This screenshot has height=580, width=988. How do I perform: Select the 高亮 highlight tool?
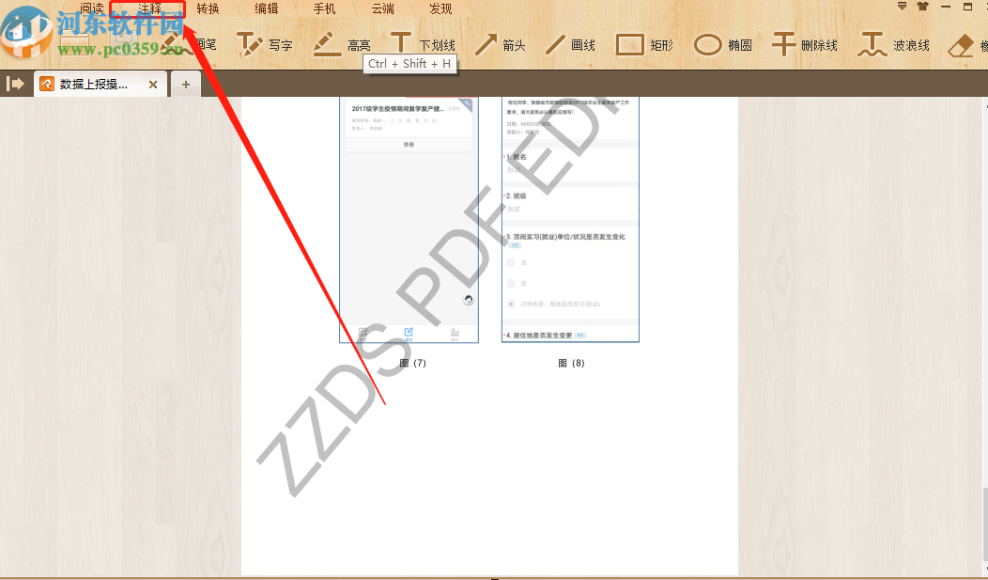pos(342,45)
